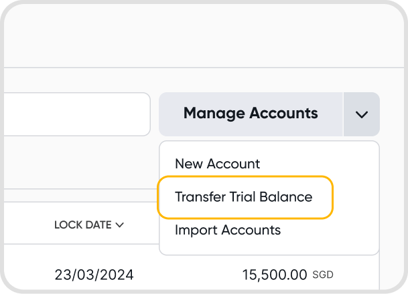The height and width of the screenshot is (294, 408).
Task: Click the yellow highlight box around Transfer Trial Balance
Action: [322, 197]
